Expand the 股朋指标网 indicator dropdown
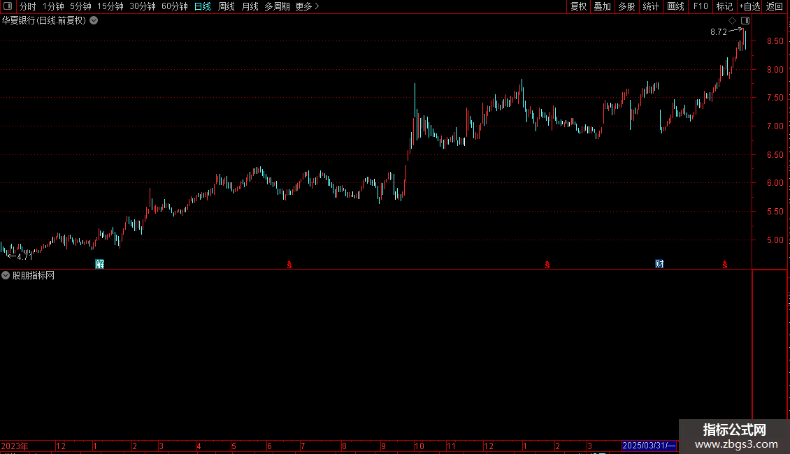Image resolution: width=790 pixels, height=454 pixels. point(6,275)
